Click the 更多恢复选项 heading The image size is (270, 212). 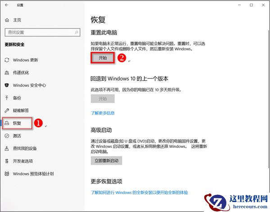coord(106,181)
